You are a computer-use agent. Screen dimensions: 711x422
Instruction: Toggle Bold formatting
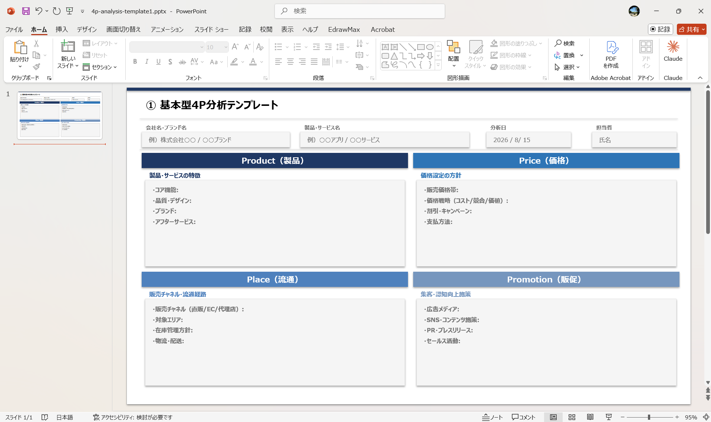135,62
